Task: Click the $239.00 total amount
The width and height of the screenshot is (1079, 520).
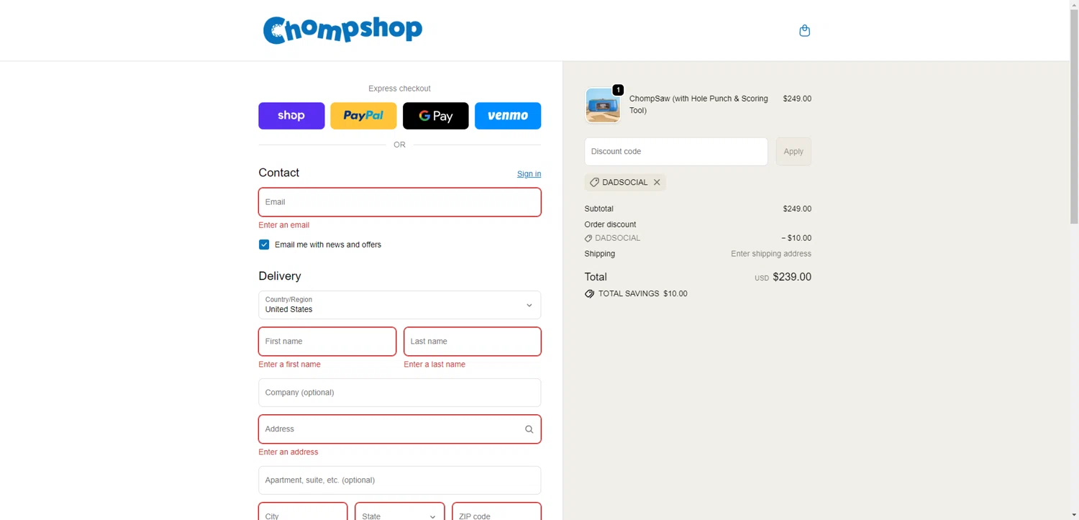Action: click(x=792, y=277)
